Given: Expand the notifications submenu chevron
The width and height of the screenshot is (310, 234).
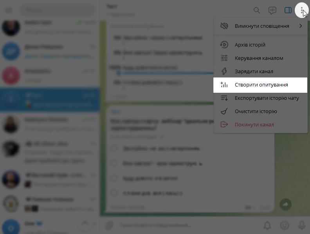Looking at the screenshot, I should pyautogui.click(x=301, y=26).
